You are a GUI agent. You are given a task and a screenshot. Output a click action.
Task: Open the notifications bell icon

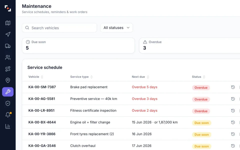tap(8, 115)
